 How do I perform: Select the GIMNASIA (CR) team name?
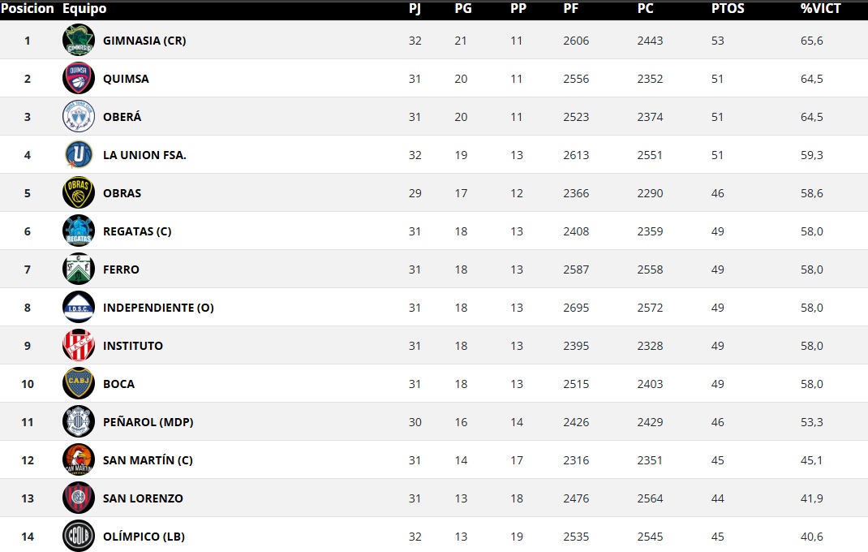(x=144, y=41)
